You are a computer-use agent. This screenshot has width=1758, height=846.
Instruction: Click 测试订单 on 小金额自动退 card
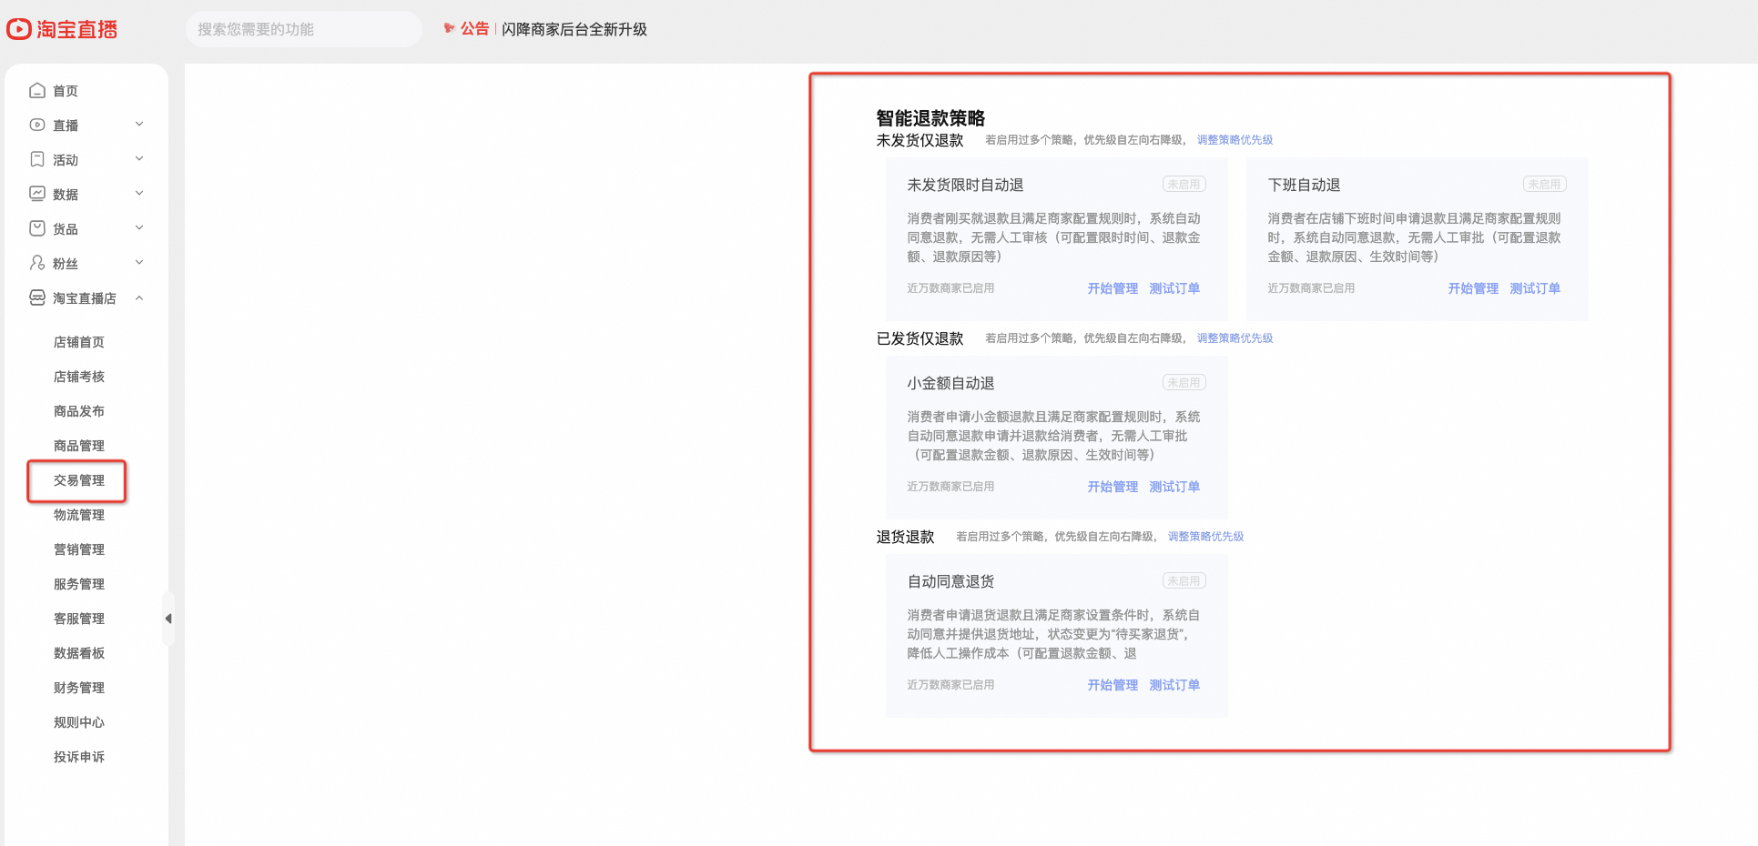pyautogui.click(x=1174, y=487)
